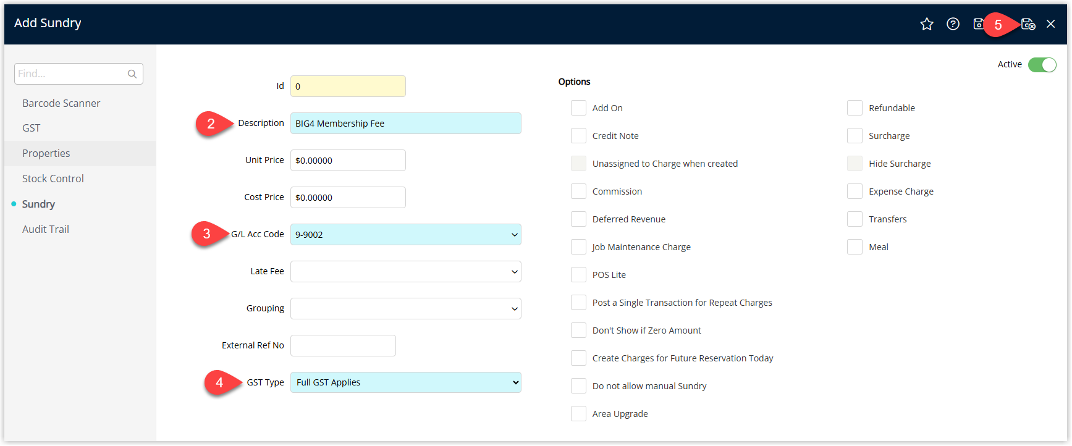
Task: Click the Options heading text
Action: click(574, 82)
